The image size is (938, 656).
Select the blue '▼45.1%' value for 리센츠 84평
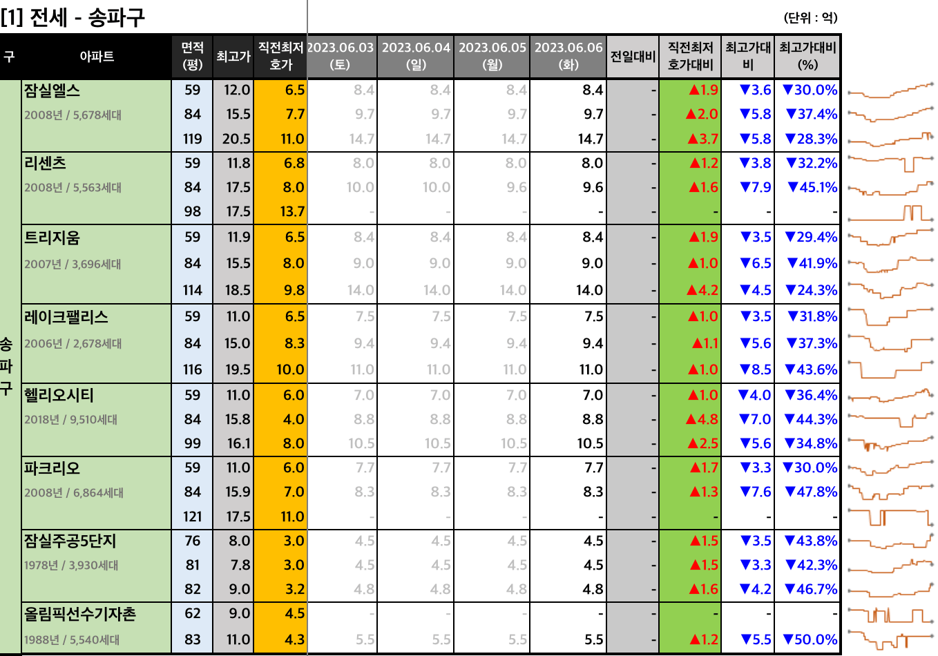(812, 187)
